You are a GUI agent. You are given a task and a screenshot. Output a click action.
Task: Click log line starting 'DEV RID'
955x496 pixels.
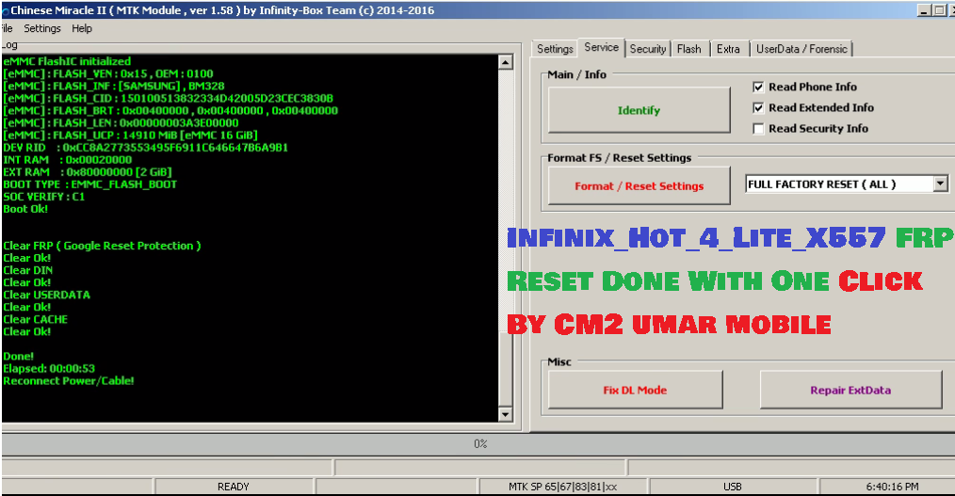point(145,147)
